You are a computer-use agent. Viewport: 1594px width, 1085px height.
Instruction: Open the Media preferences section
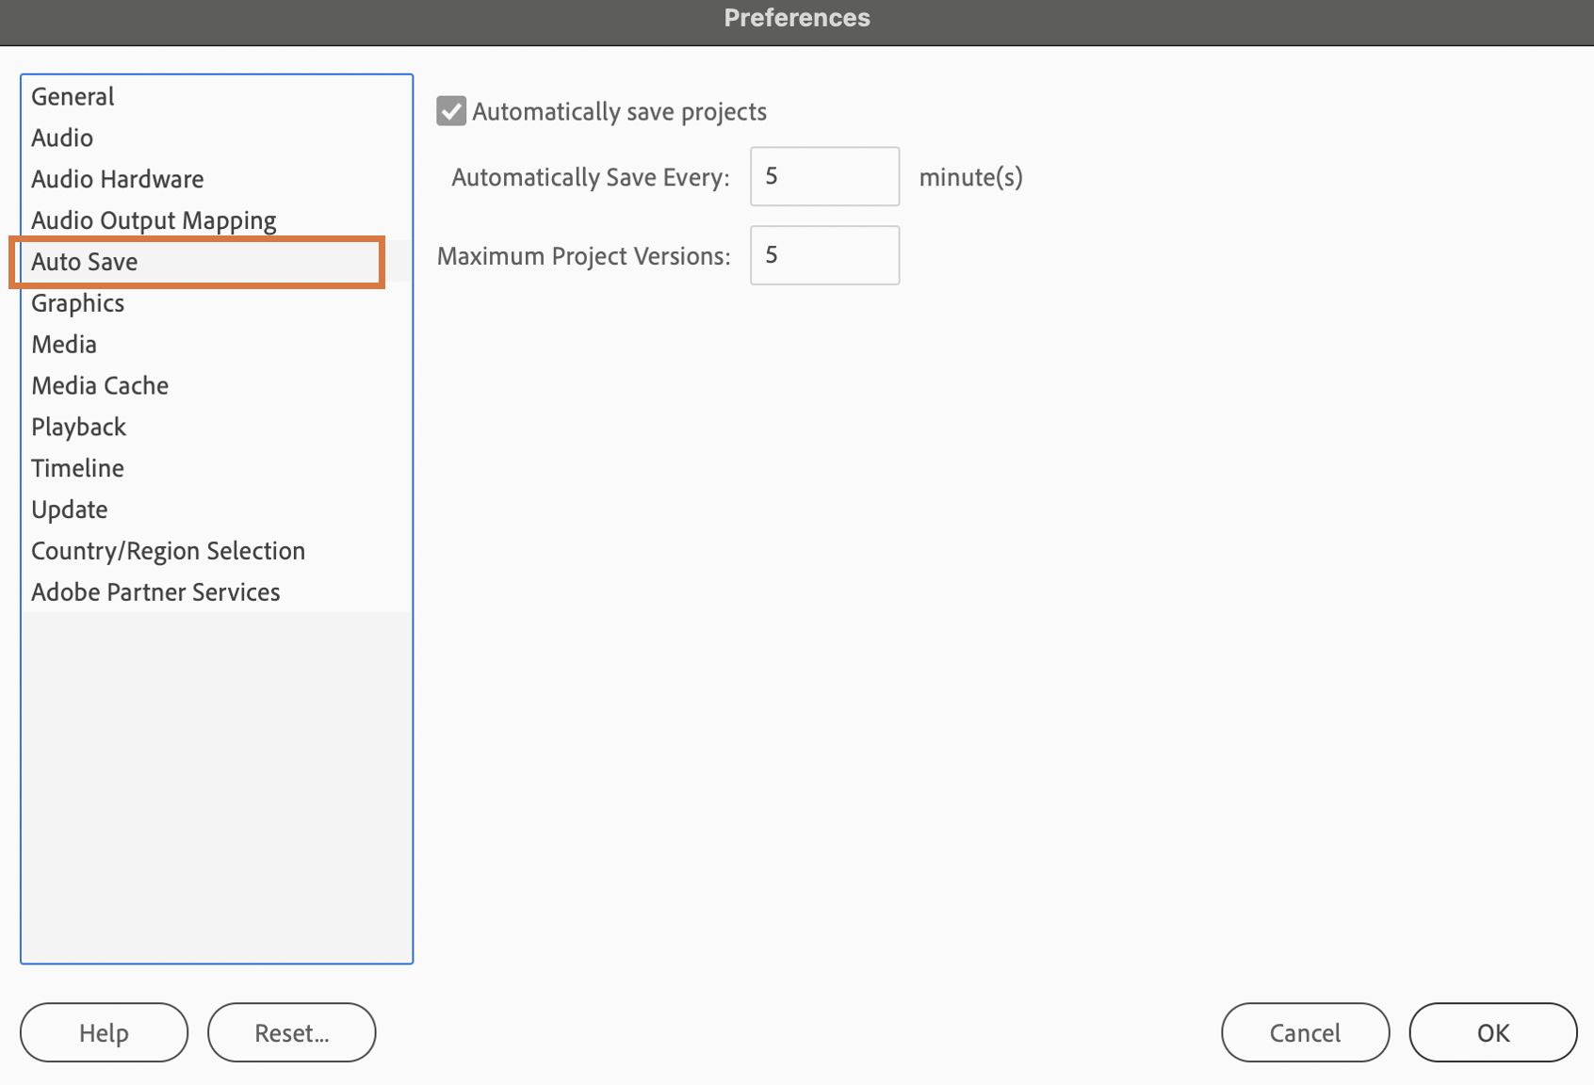point(64,345)
